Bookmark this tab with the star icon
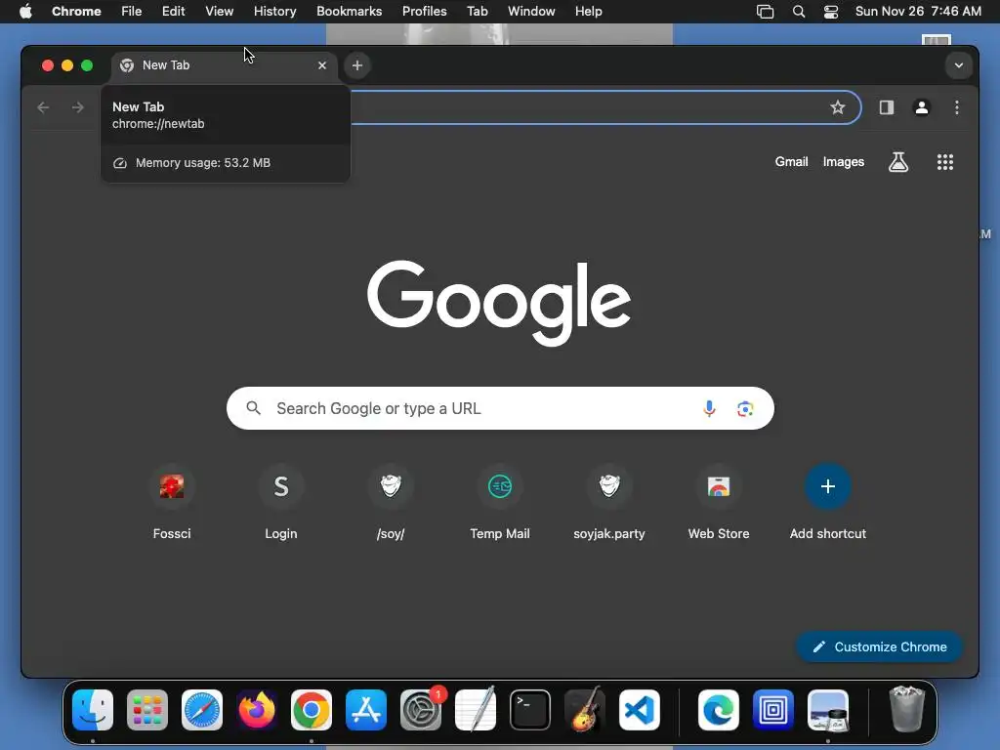The image size is (1000, 750). 837,107
